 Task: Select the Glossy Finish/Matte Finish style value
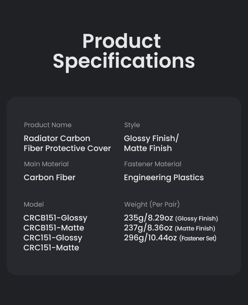click(151, 143)
